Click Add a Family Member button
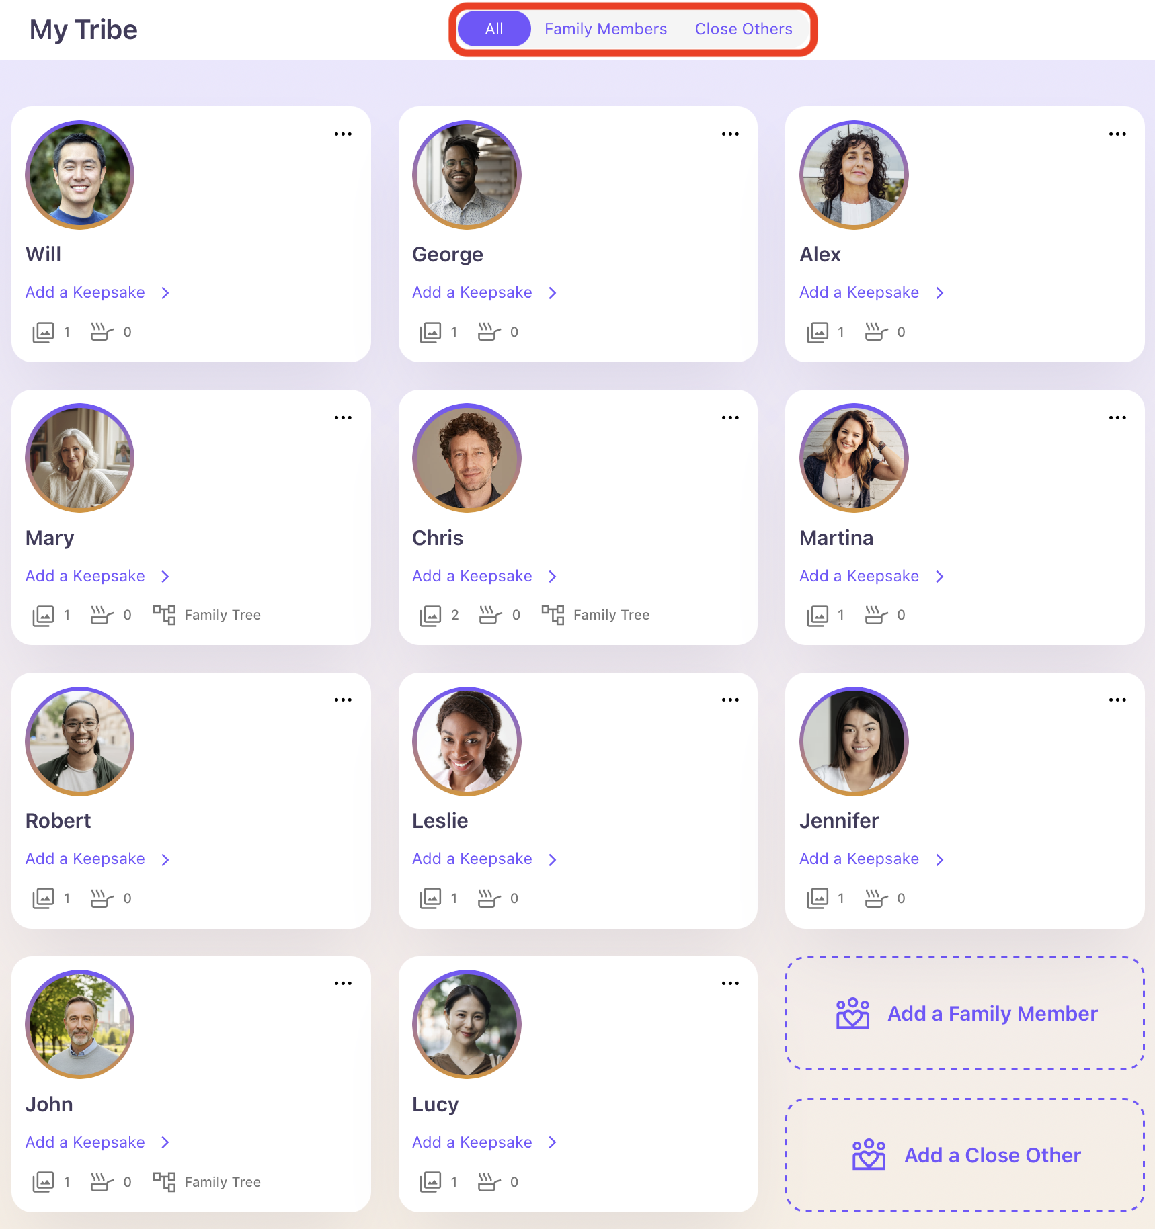This screenshot has width=1155, height=1229. click(x=965, y=1013)
